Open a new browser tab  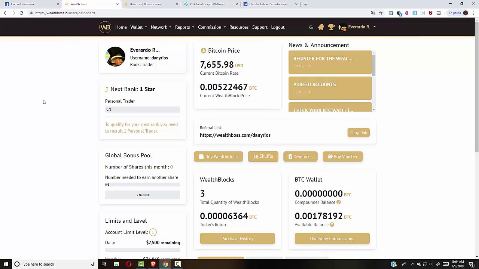pos(306,4)
